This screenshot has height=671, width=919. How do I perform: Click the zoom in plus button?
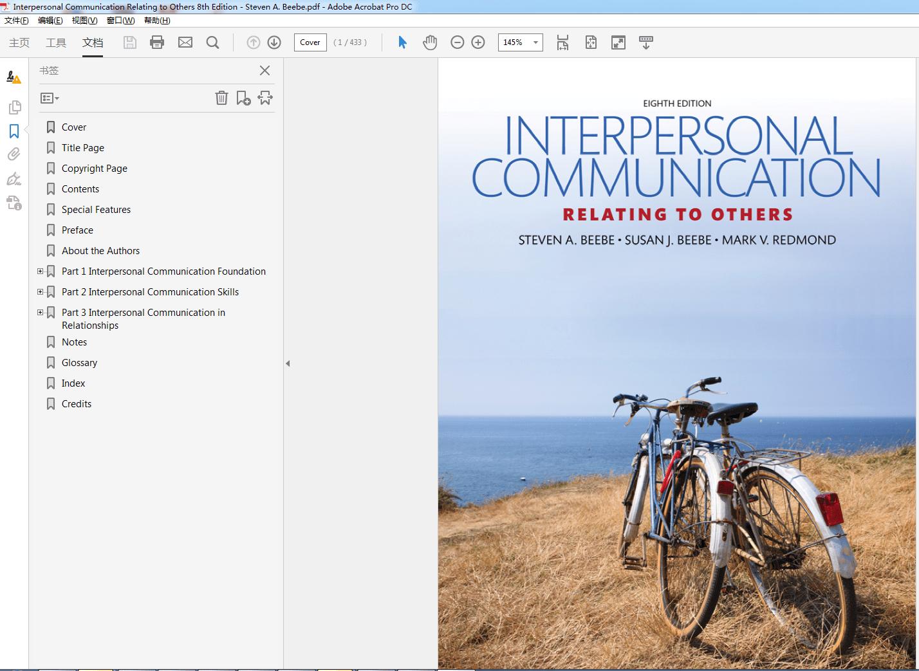478,42
